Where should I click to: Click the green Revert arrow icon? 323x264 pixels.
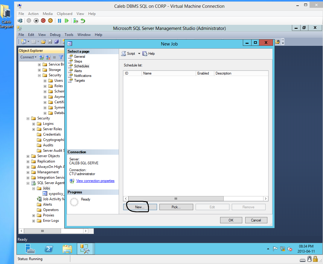click(83, 21)
